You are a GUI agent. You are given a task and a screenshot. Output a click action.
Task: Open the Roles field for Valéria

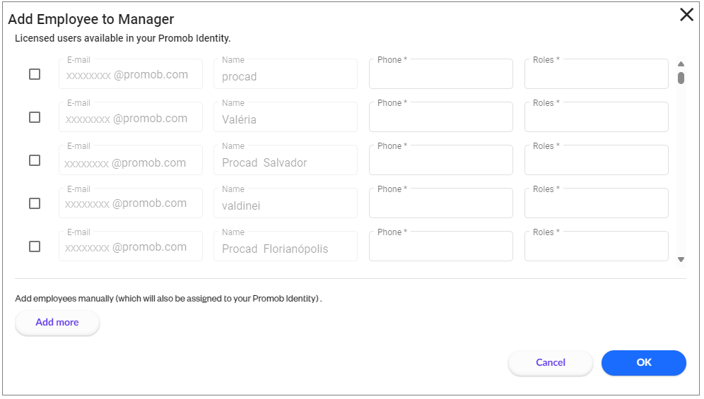point(596,118)
